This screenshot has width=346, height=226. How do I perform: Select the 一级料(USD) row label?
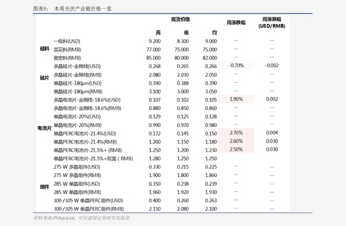click(67, 41)
